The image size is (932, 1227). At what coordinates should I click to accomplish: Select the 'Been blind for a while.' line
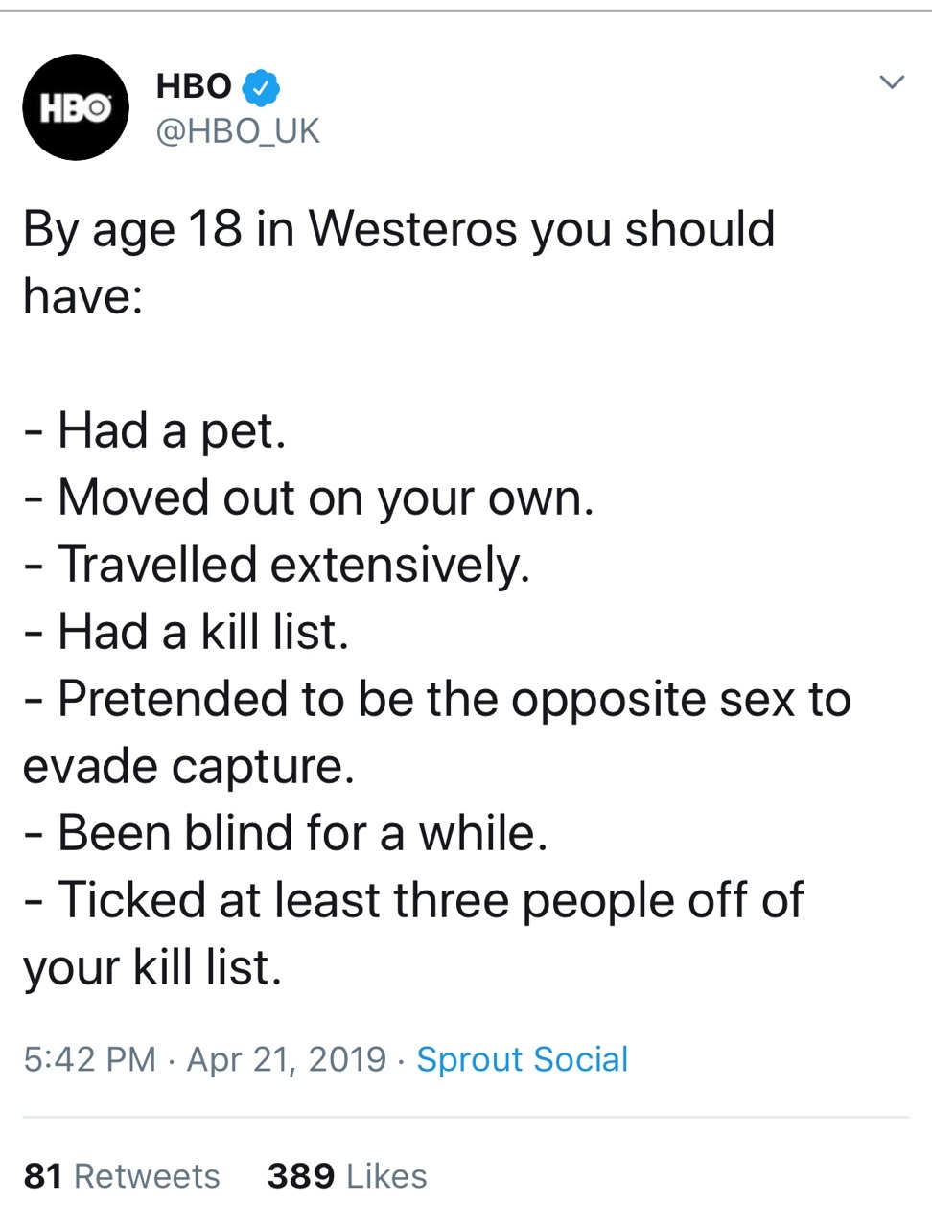click(x=286, y=833)
